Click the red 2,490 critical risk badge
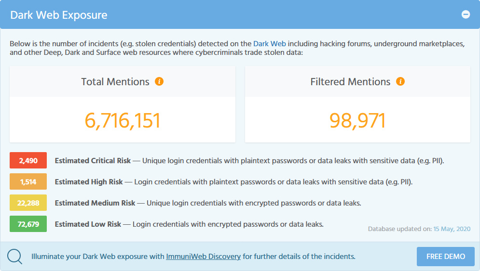 (x=28, y=160)
